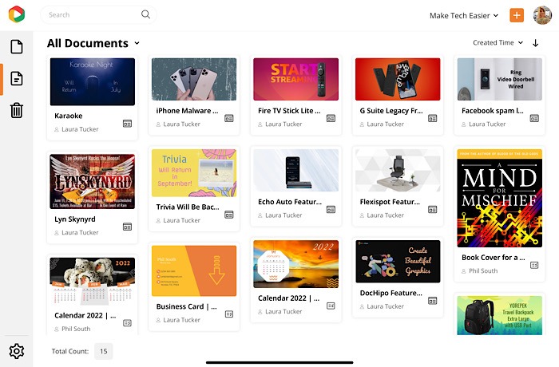Click document type icon on Book Cover card
Viewport: 559px width, 367px height.
pyautogui.click(x=534, y=265)
